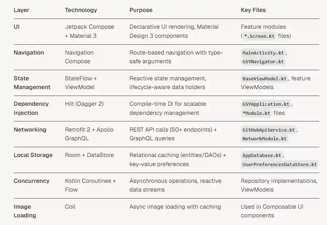Select the Dependency Injection row label
The height and width of the screenshot is (225, 327).
point(31,108)
